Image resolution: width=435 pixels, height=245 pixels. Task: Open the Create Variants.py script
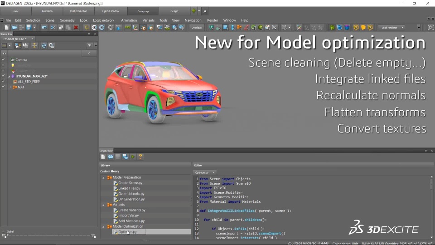click(131, 210)
